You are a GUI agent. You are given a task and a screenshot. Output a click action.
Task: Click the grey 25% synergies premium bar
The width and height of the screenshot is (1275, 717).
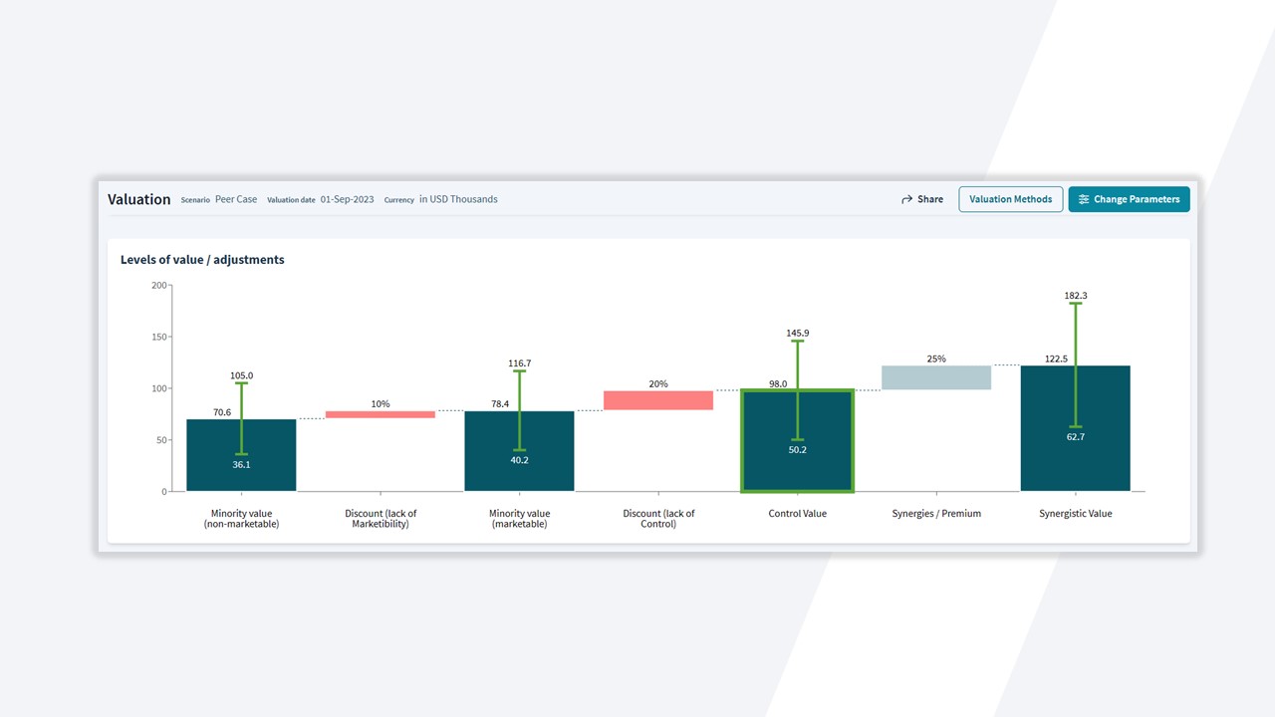point(936,377)
